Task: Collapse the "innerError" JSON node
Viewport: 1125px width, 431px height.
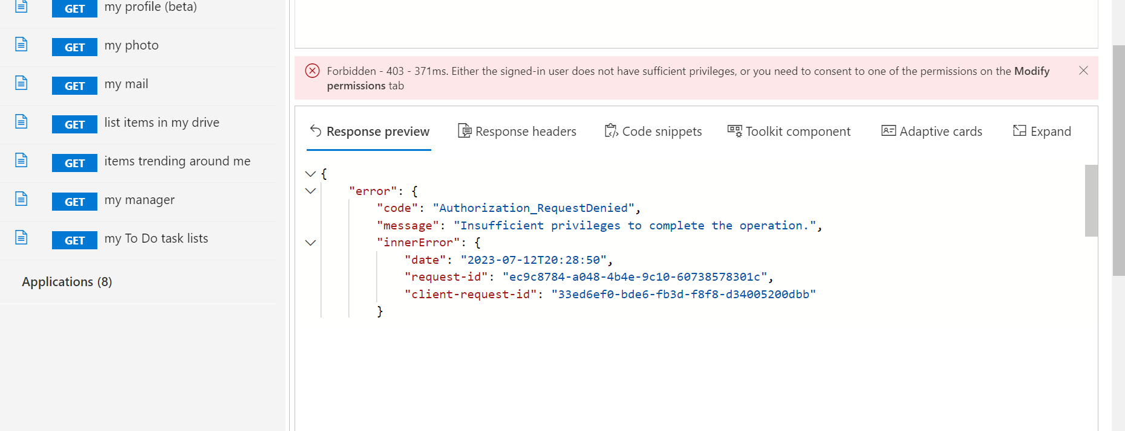Action: click(310, 243)
